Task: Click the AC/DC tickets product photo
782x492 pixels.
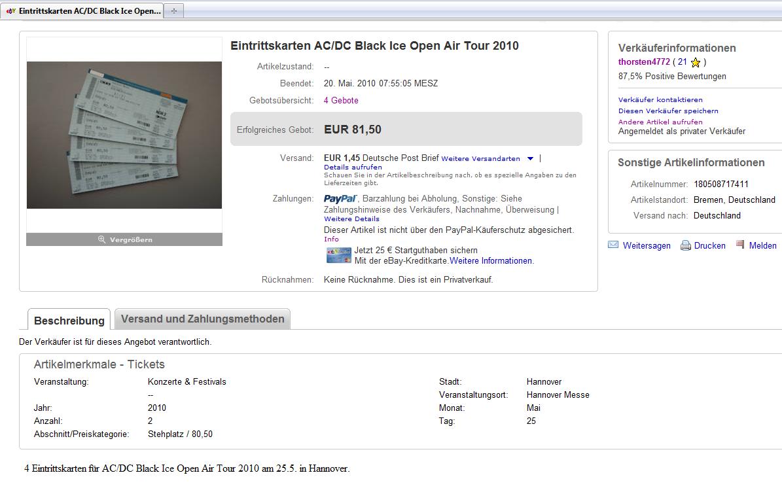Action: 124,135
